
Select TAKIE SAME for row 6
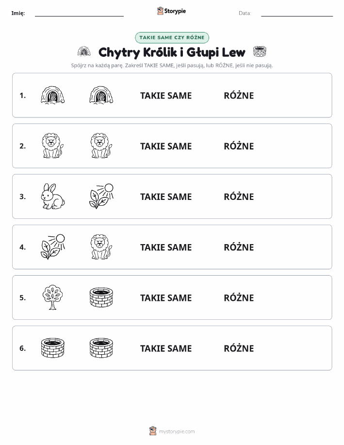click(166, 348)
